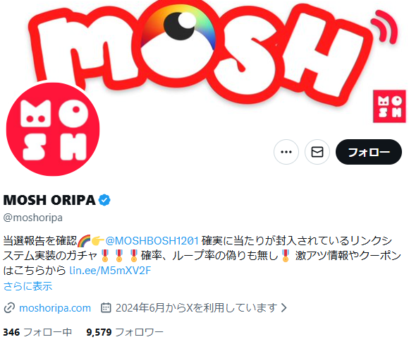Image resolution: width=409 pixels, height=342 pixels.
Task: Follow the MOSH ORIPA account
Action: (369, 152)
